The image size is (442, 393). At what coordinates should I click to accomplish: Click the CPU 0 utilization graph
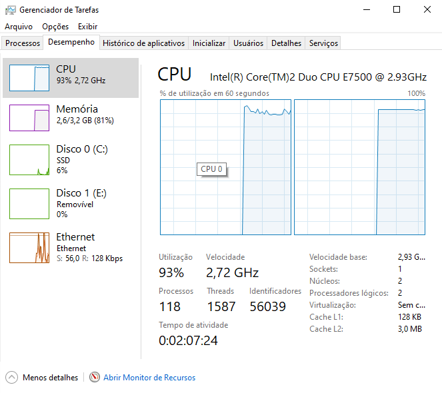click(x=225, y=167)
